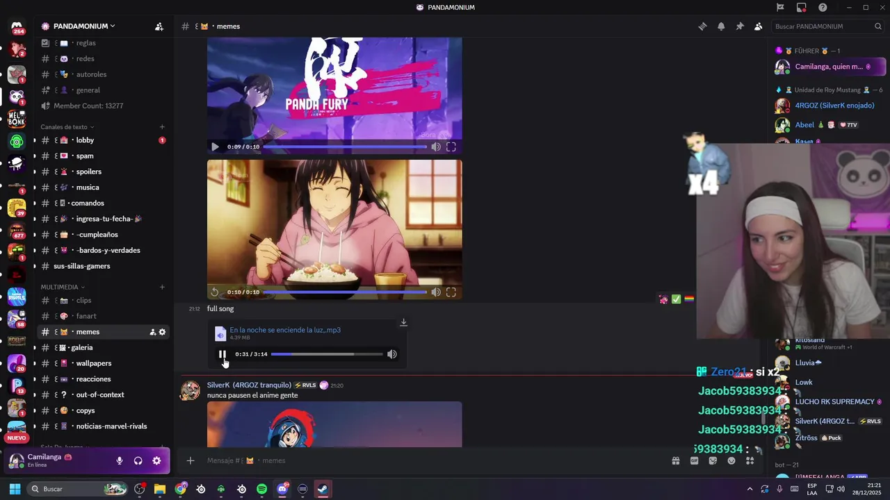Open the emoji picker
Viewport: 890px width, 500px height.
pyautogui.click(x=731, y=460)
